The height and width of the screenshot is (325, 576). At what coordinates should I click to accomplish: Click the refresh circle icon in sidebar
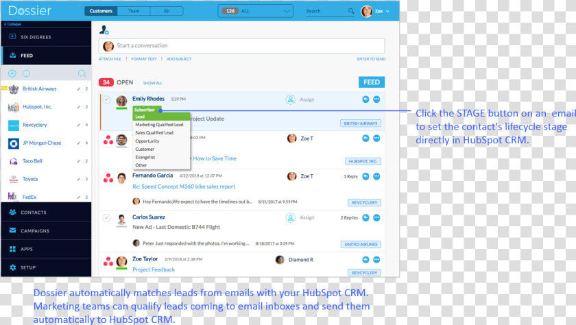tap(26, 73)
